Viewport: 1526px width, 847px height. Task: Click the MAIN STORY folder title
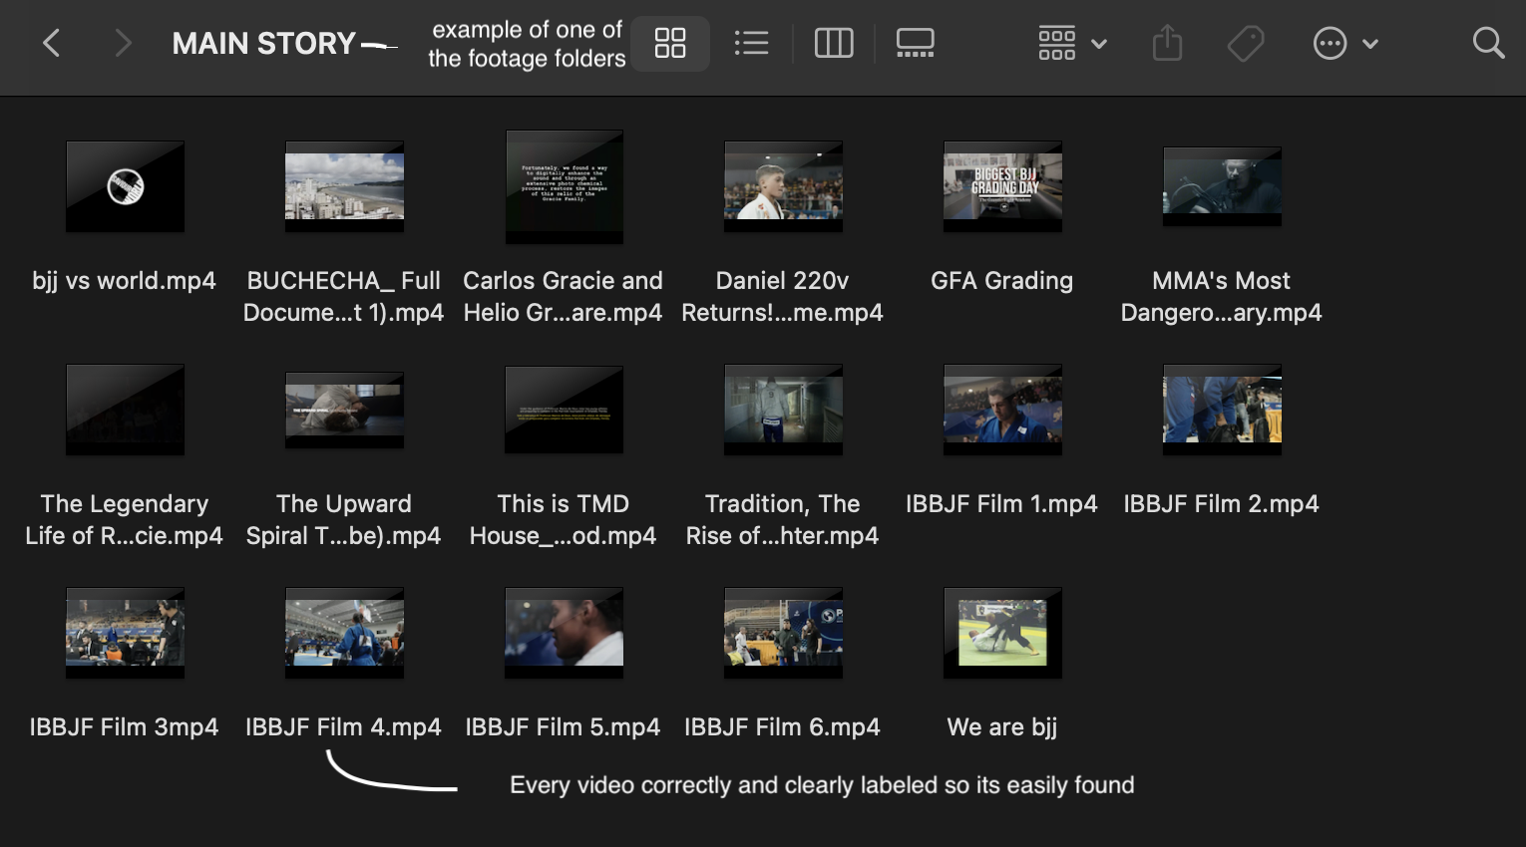tap(263, 44)
